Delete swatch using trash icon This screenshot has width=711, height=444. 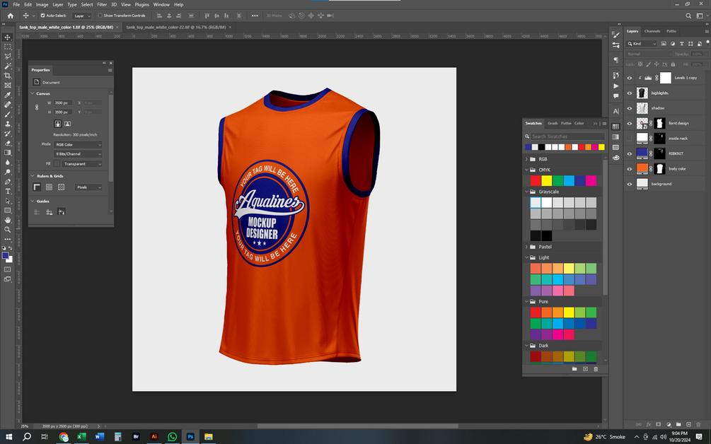coord(596,369)
